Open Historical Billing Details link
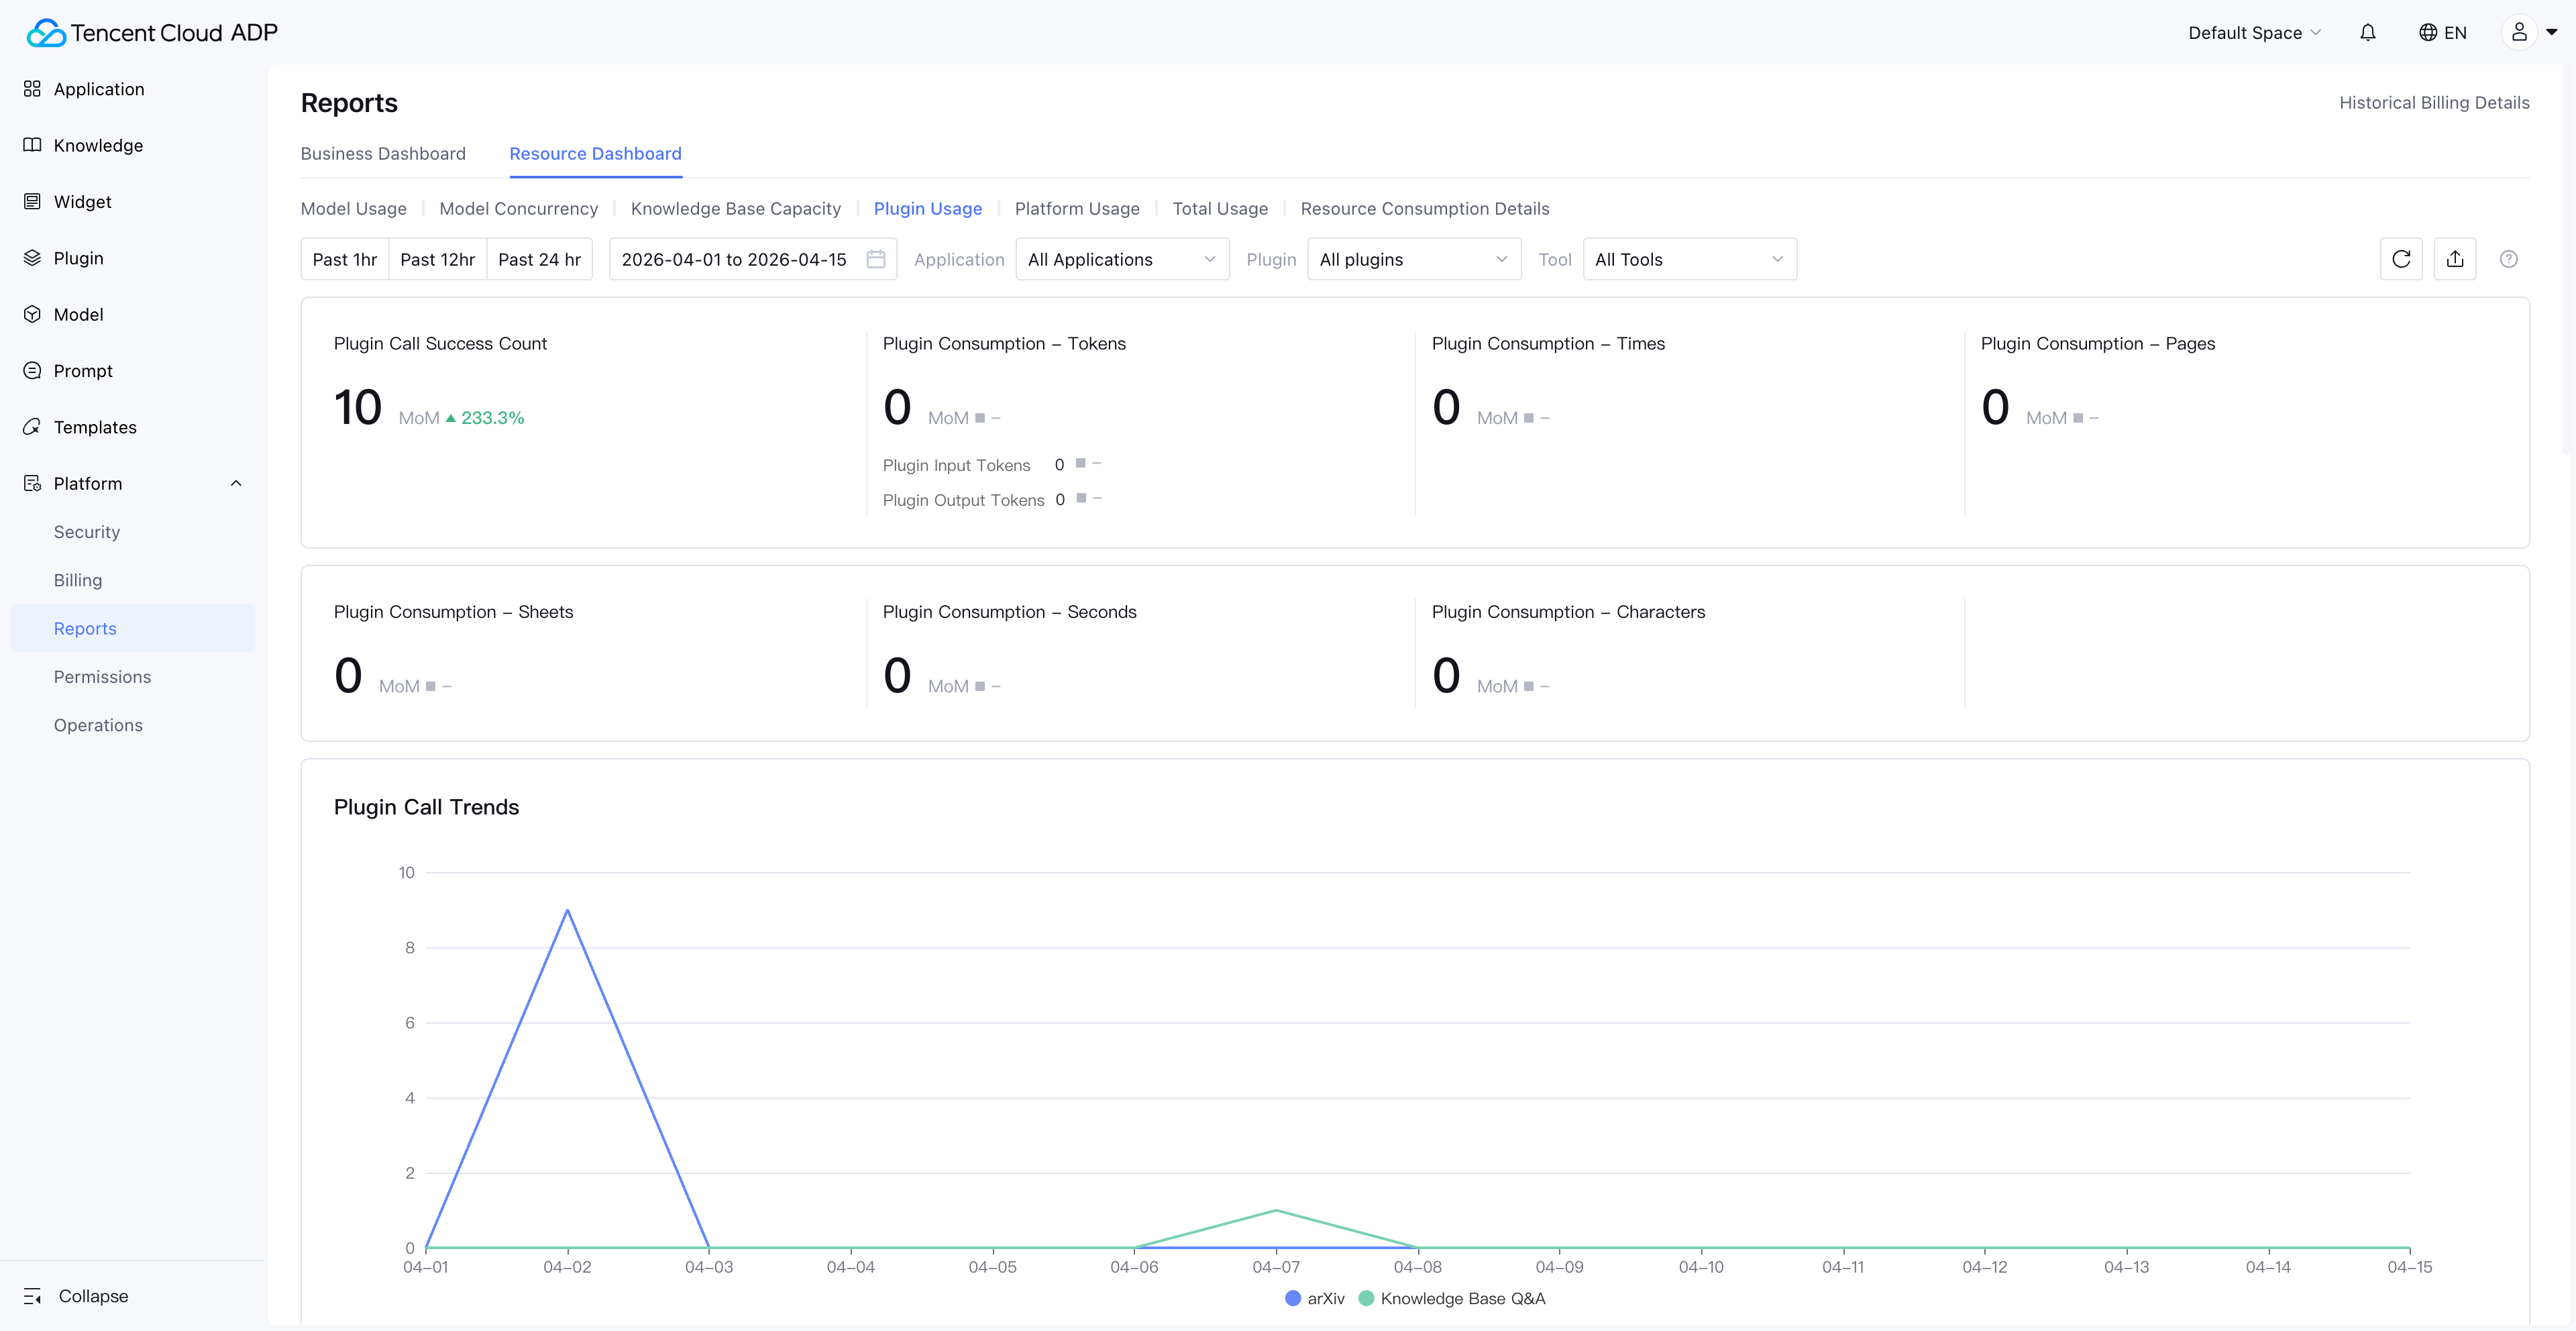Image resolution: width=2576 pixels, height=1331 pixels. pyautogui.click(x=2433, y=102)
